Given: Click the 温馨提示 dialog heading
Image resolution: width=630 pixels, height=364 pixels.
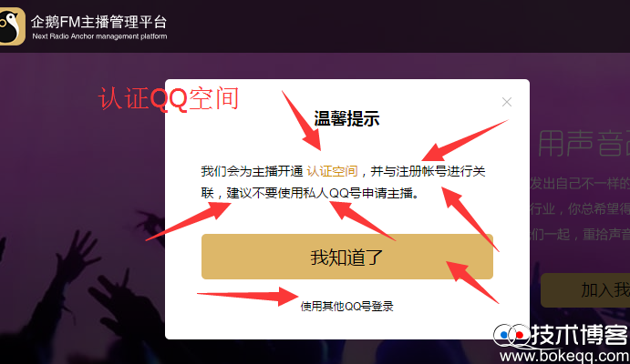Looking at the screenshot, I should 346,118.
